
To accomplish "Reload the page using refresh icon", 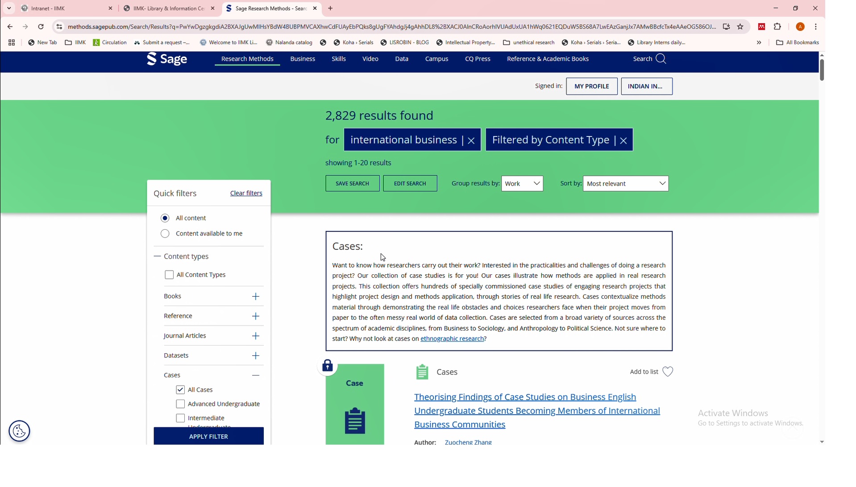I will (41, 27).
